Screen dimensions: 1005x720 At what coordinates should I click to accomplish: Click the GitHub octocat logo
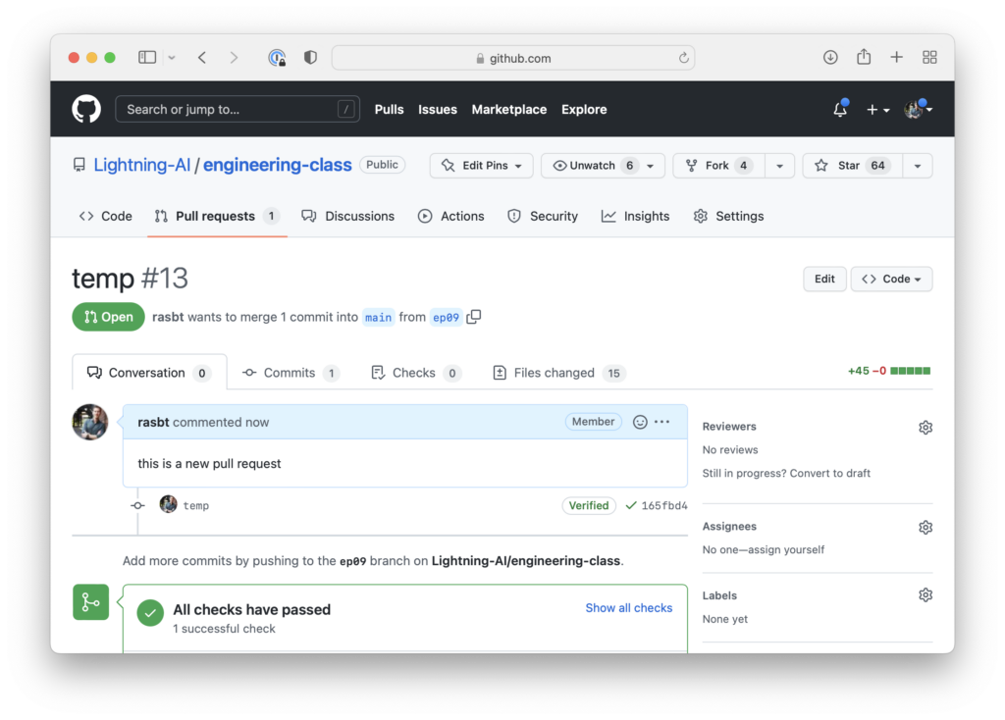point(86,108)
